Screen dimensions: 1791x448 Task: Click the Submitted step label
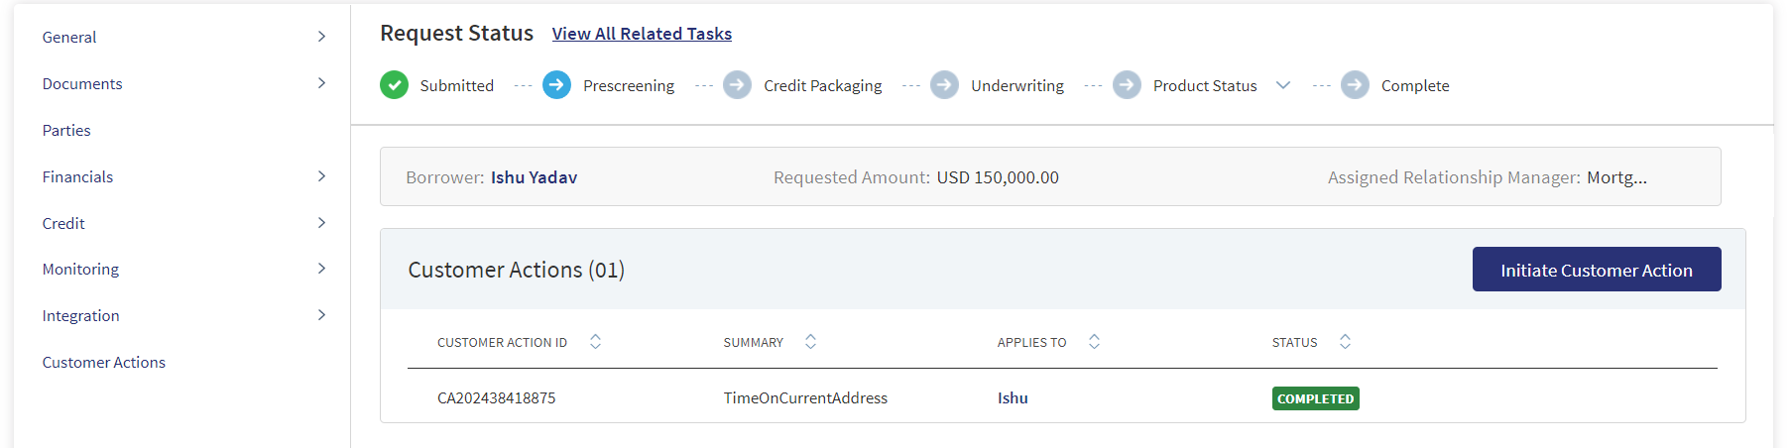click(x=456, y=85)
